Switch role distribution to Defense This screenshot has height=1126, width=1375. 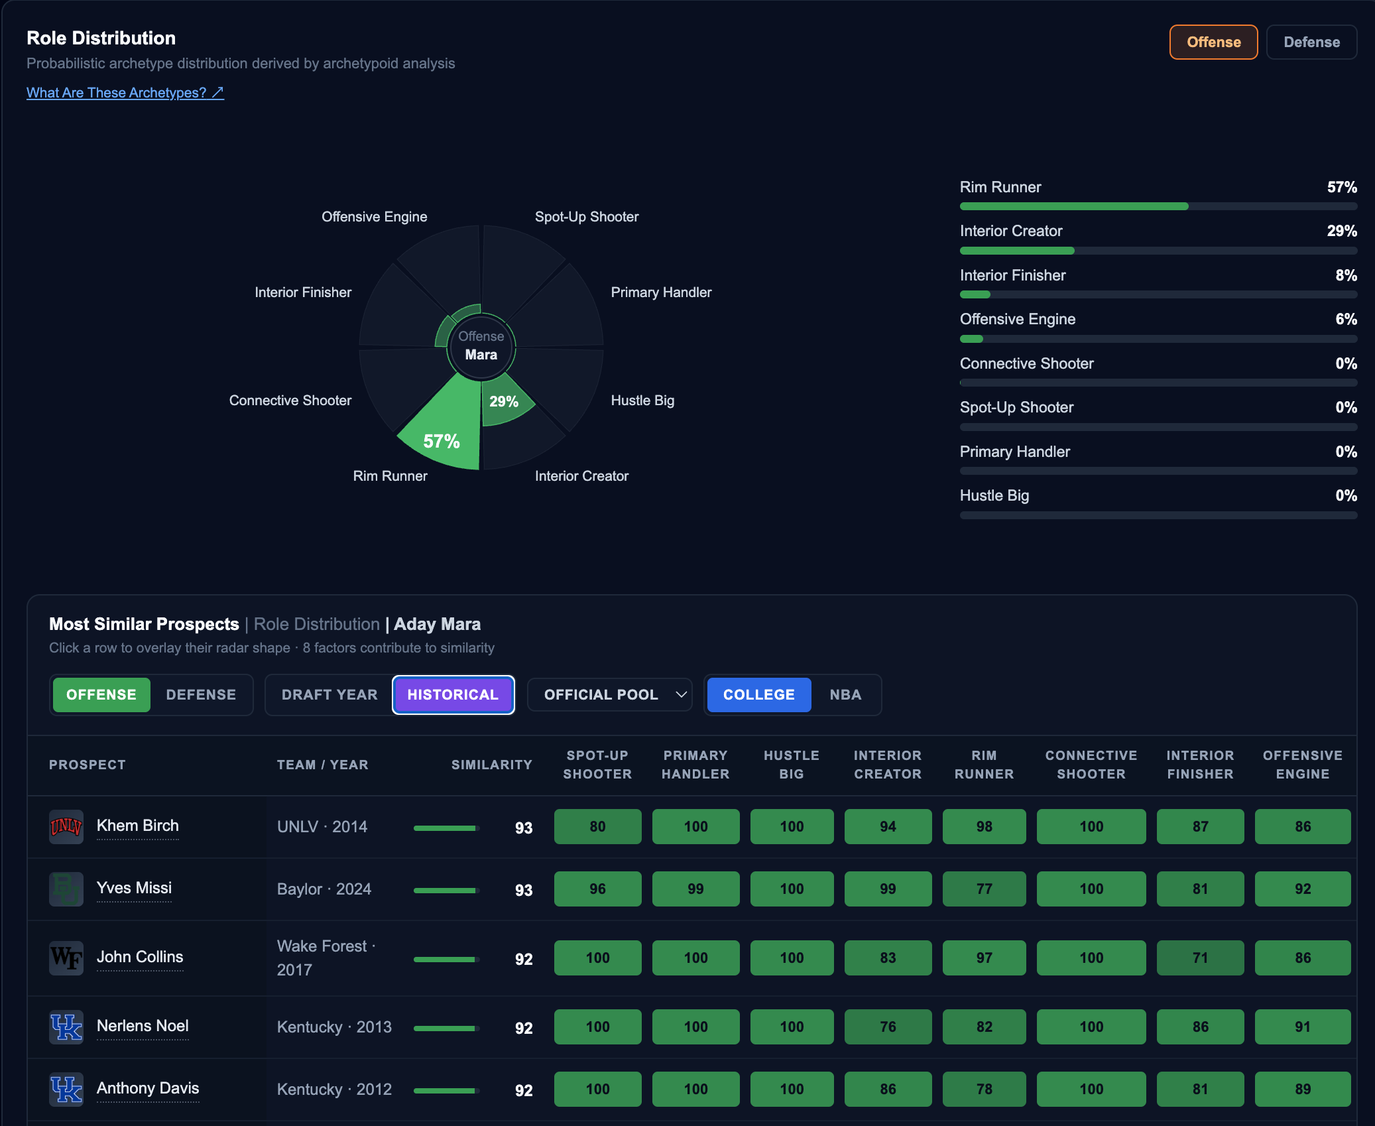(1311, 42)
